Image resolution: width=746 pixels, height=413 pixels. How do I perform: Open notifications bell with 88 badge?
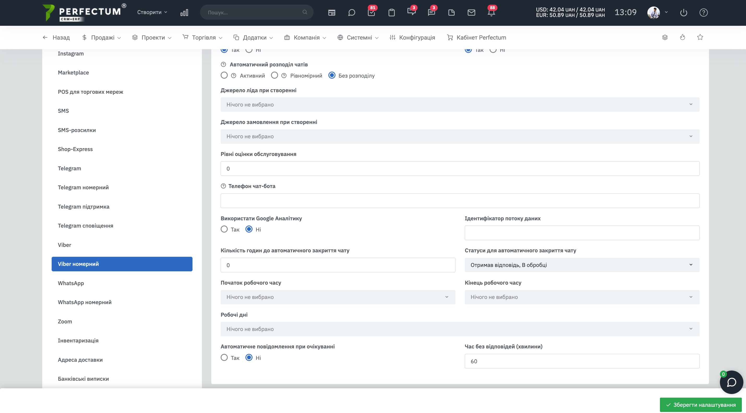pyautogui.click(x=491, y=12)
